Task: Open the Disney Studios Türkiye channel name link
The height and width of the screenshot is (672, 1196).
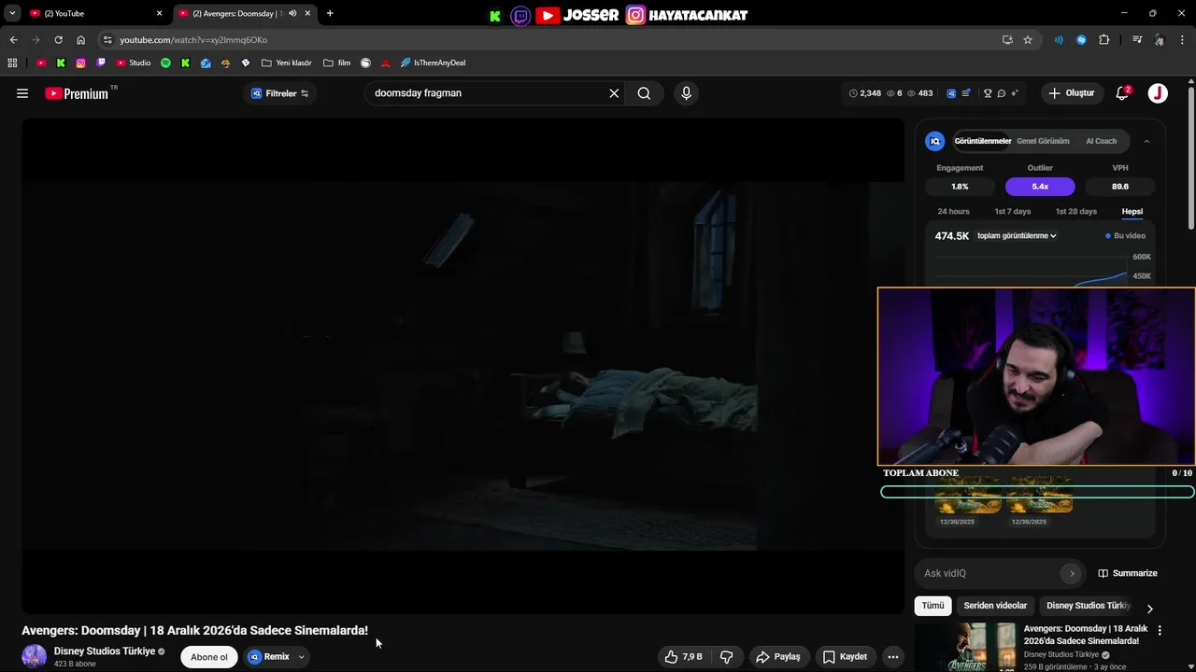Action: coord(104,651)
